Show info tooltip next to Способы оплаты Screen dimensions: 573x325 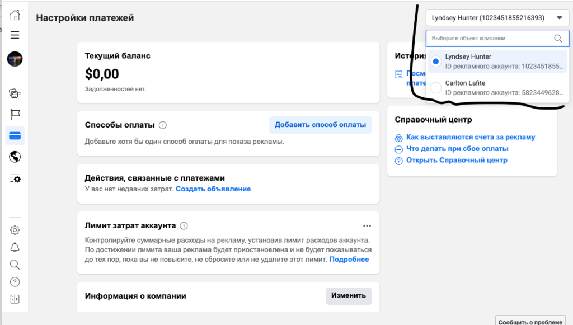[x=163, y=125]
